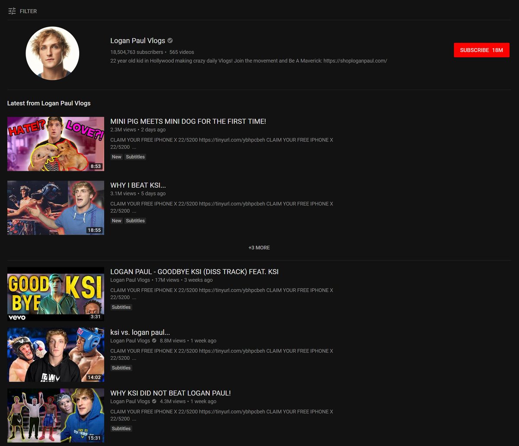This screenshot has width=519, height=446.
Task: Click the verified badge beside 8.8M views
Action: [154, 341]
